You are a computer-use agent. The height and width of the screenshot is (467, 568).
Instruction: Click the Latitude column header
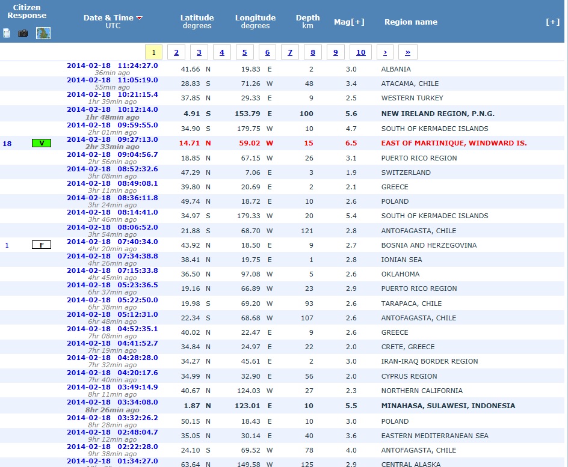click(x=197, y=22)
